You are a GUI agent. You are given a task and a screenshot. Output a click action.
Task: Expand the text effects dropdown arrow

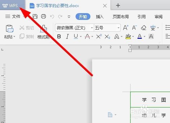(x=121, y=37)
